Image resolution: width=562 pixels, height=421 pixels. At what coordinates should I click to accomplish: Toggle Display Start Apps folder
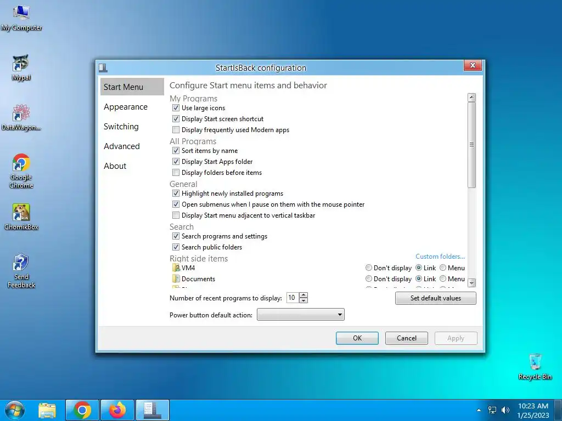[176, 162]
